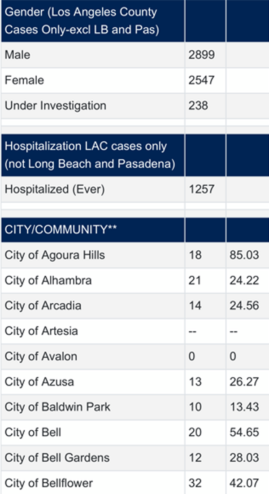Click City of Alhambra rate 24.22
Image resolution: width=269 pixels, height=494 pixels.
click(244, 280)
